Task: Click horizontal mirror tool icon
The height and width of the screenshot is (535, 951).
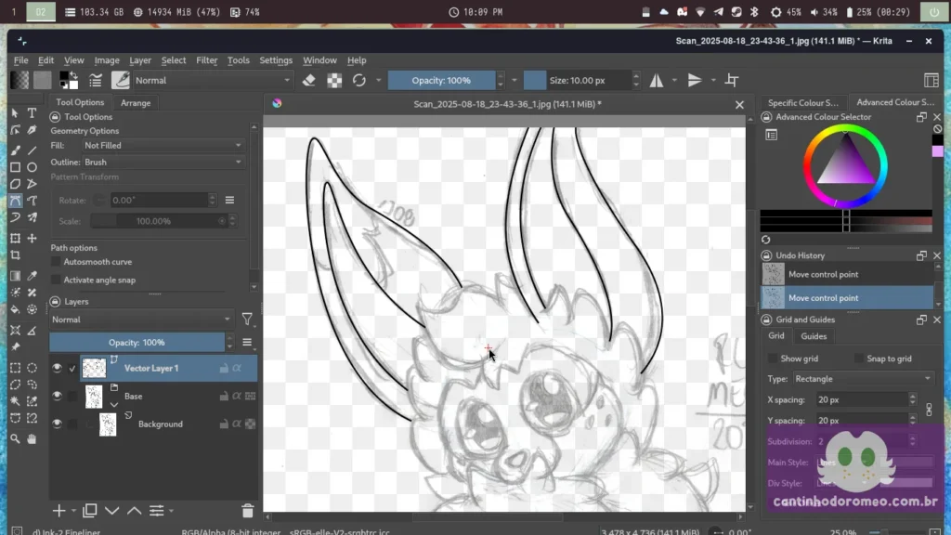Action: tap(657, 80)
